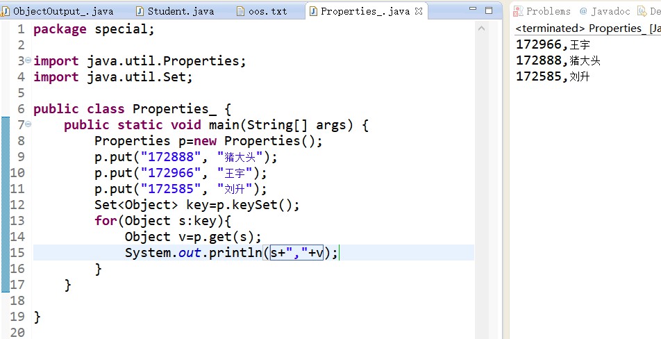Click the string "172888" on line 9
661x339 pixels.
tap(170, 157)
